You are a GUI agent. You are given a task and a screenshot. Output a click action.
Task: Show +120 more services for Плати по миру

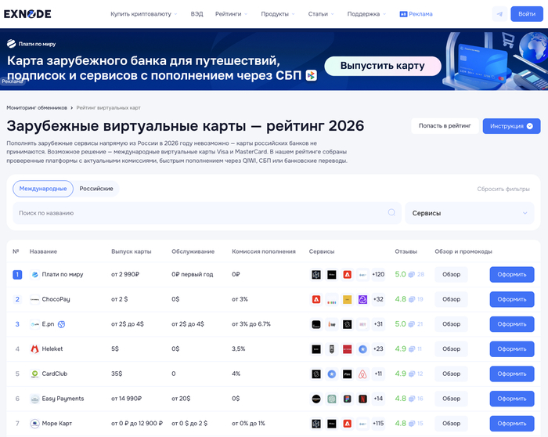pos(378,274)
